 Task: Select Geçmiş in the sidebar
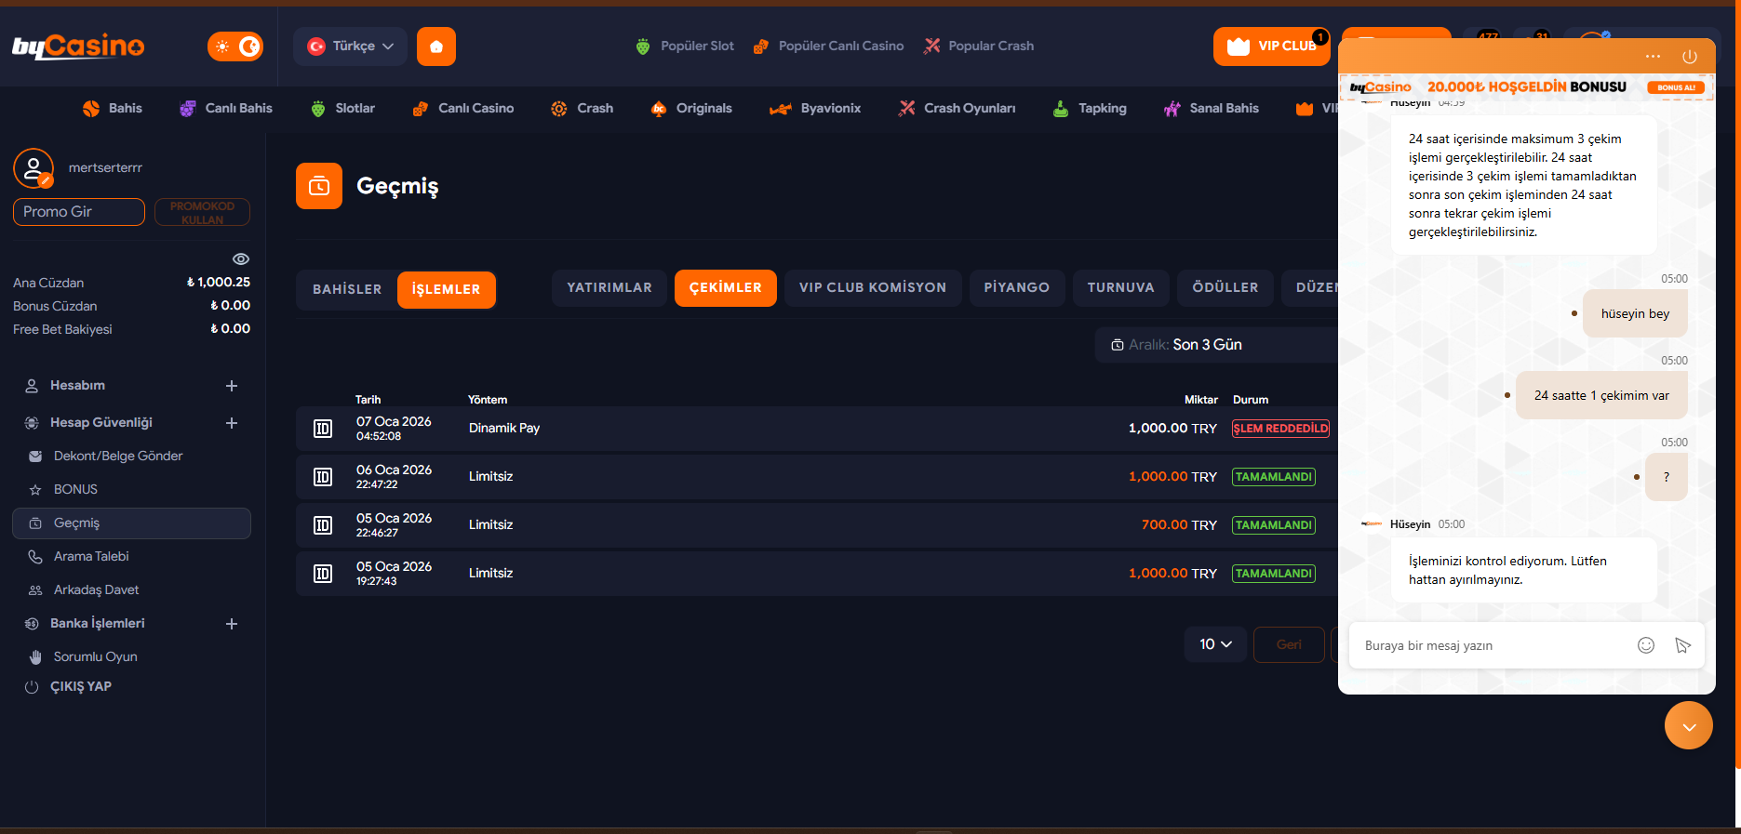coord(131,523)
